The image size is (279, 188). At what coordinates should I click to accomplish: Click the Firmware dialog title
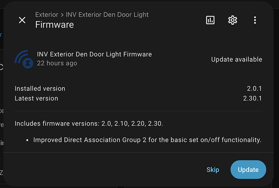pyautogui.click(x=55, y=25)
